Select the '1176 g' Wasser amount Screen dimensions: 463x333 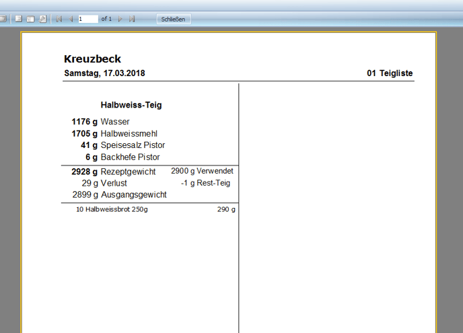(x=84, y=122)
